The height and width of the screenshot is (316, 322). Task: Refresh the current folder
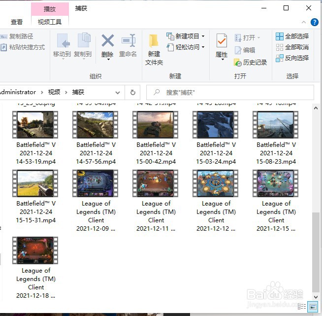tap(133, 93)
